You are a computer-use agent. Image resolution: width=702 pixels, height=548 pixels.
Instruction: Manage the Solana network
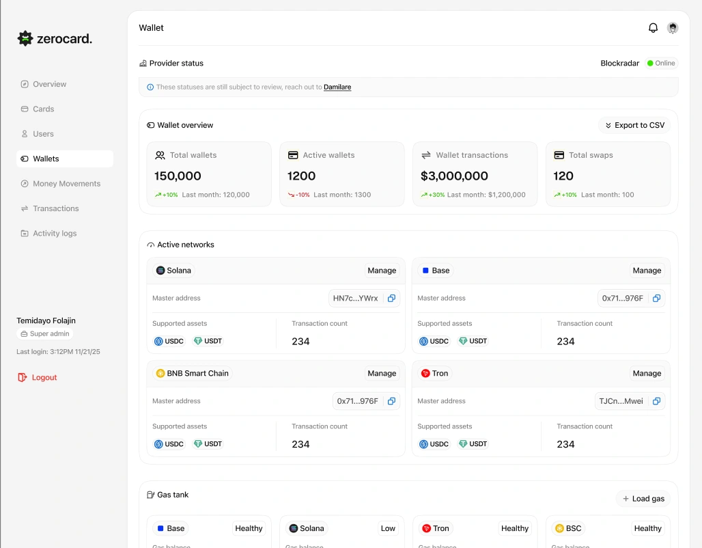coord(382,271)
